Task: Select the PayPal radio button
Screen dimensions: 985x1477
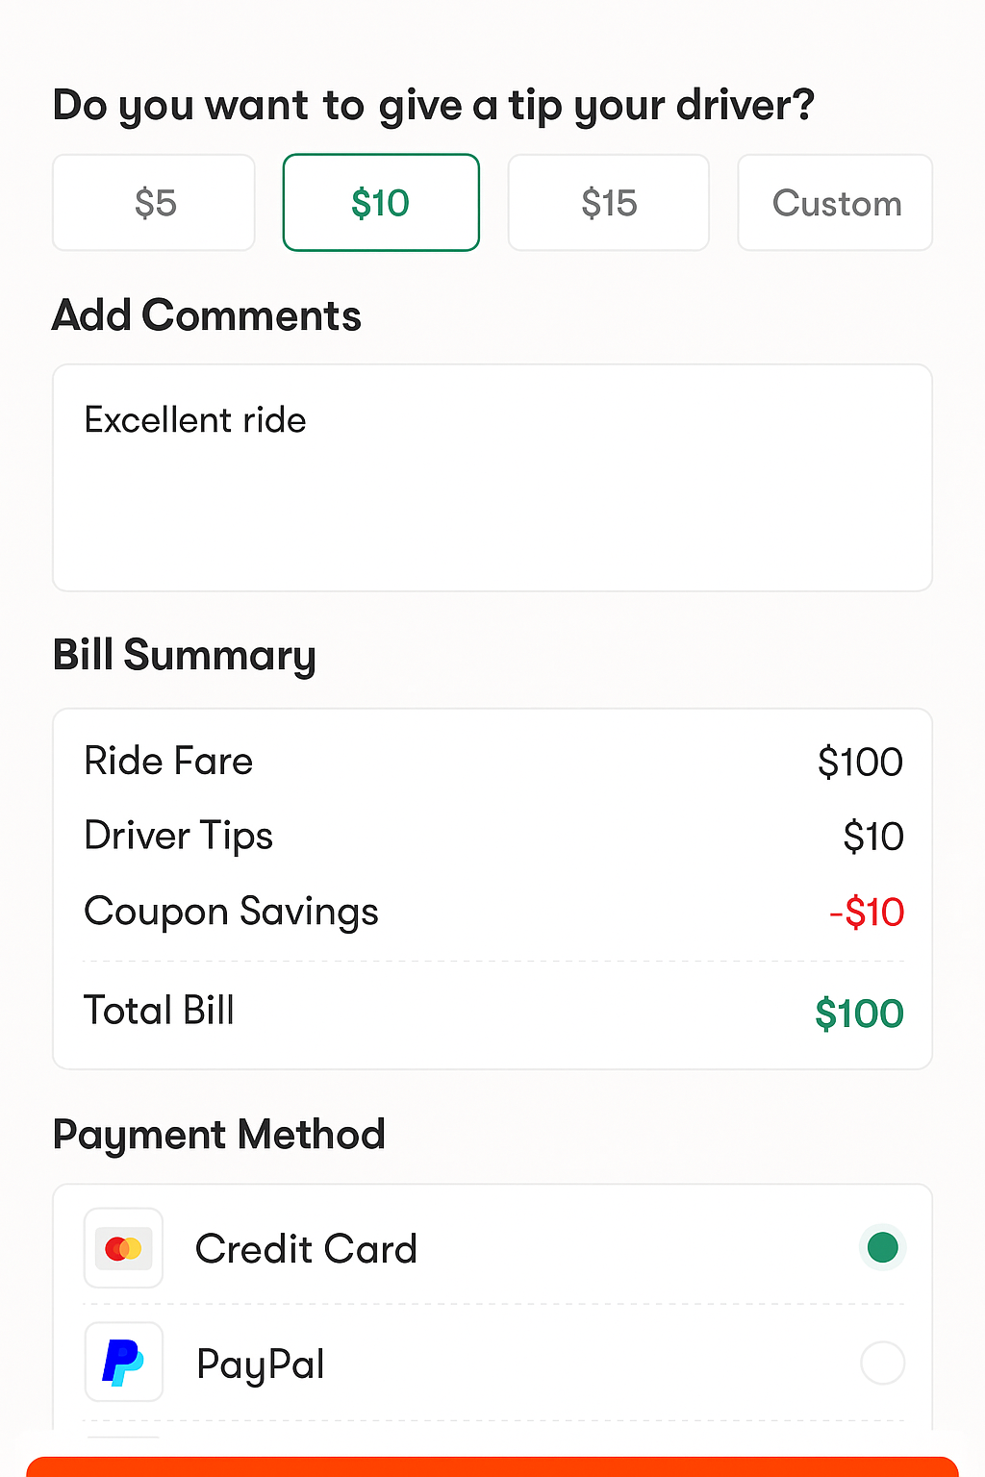Action: pyautogui.click(x=882, y=1363)
